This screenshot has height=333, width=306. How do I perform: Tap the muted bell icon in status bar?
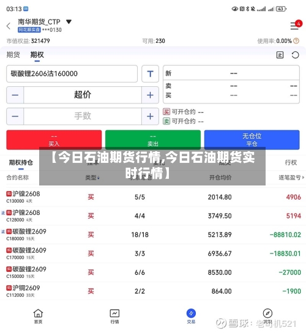253,9
